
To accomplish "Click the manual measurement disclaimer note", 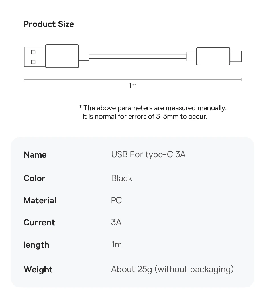I will [153, 112].
